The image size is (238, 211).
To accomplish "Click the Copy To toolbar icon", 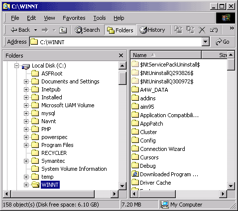I will (190, 30).
